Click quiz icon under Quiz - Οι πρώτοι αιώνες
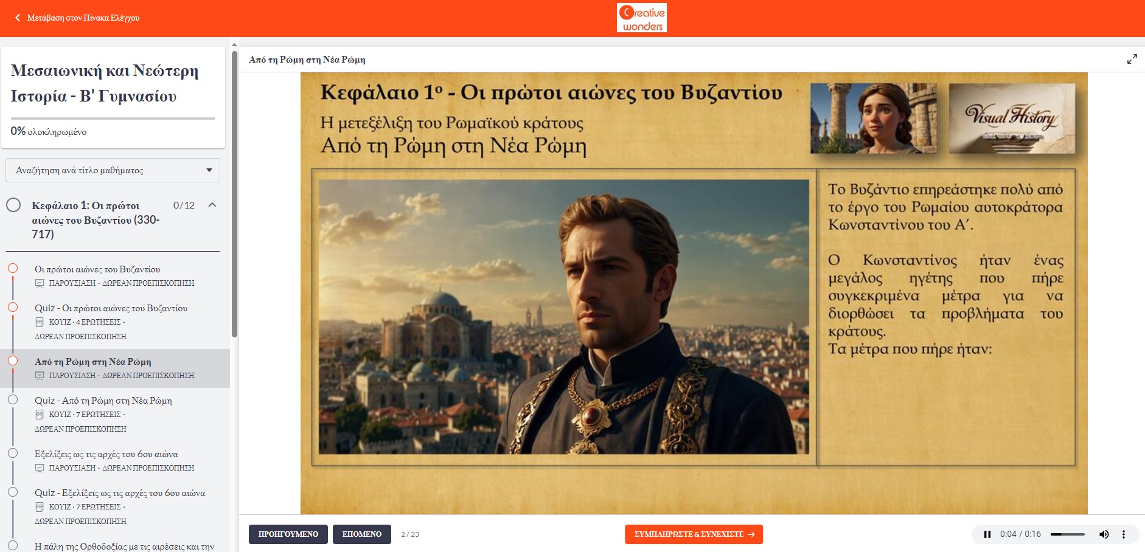The height and width of the screenshot is (552, 1145). pyautogui.click(x=40, y=322)
